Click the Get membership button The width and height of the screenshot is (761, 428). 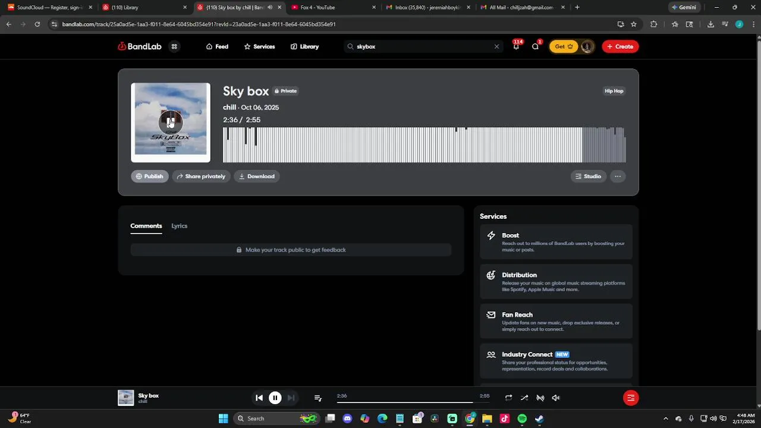click(563, 46)
